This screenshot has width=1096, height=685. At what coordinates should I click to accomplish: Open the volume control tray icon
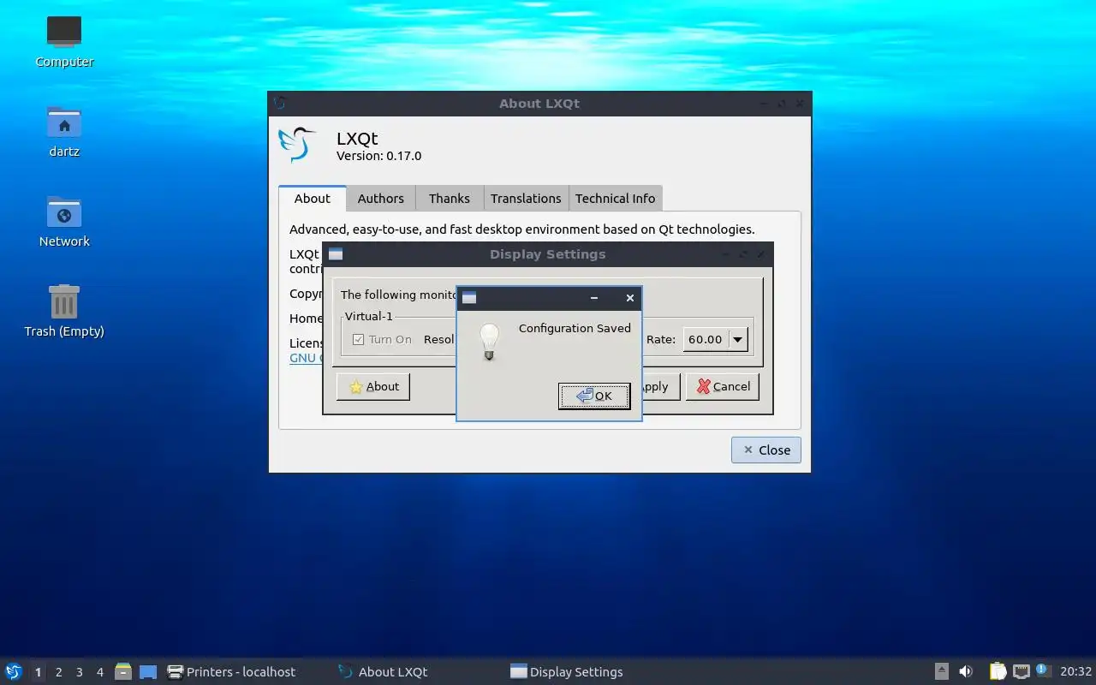coord(966,671)
